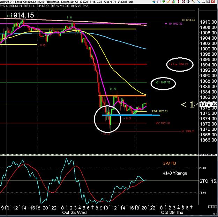Click the red -9.07 label
The image size is (218, 217).
(x=128, y=119)
